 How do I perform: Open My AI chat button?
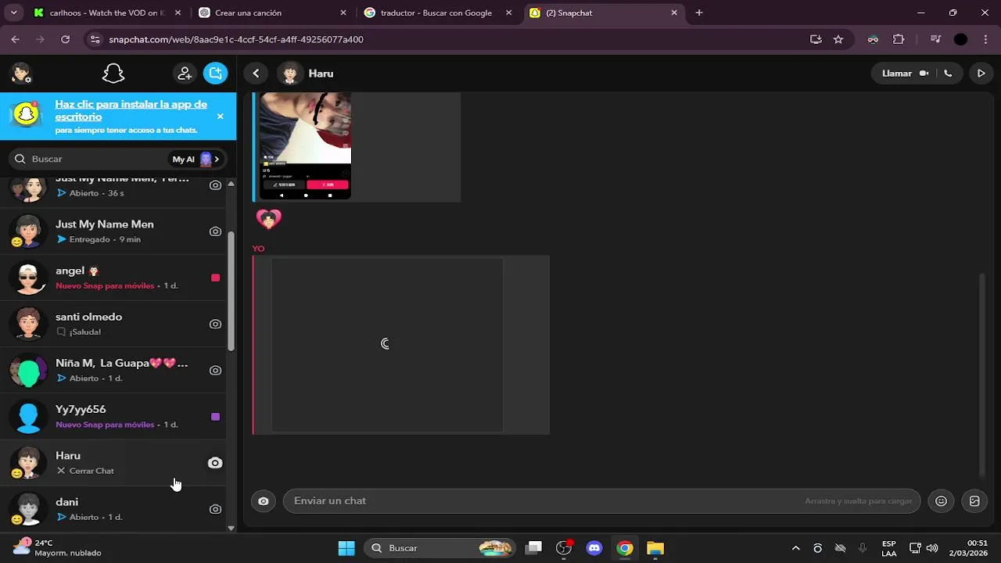point(196,159)
